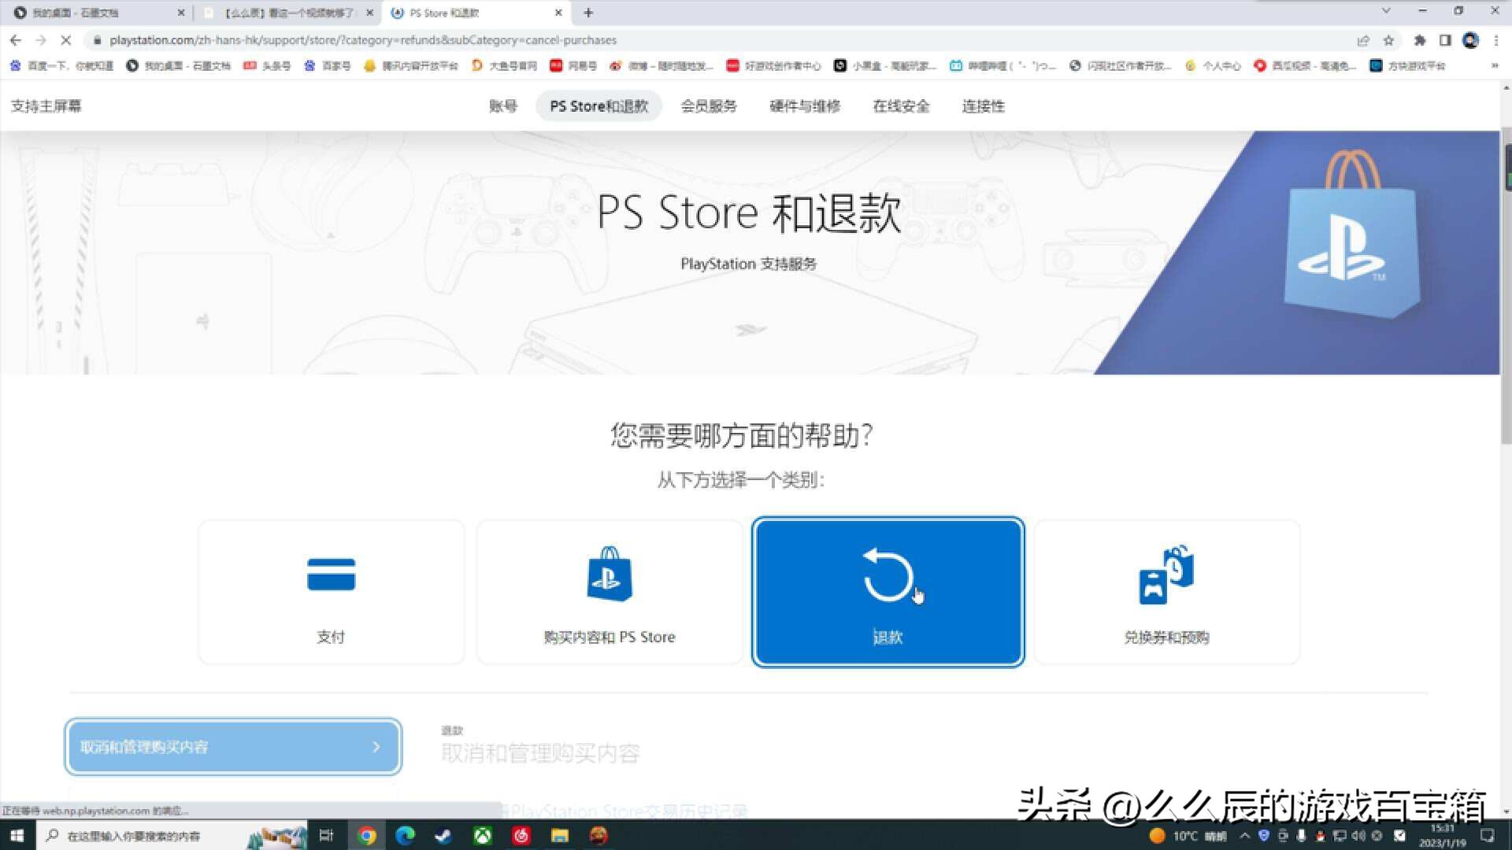Switch to the 账号 tab
The image size is (1512, 850).
(x=503, y=106)
